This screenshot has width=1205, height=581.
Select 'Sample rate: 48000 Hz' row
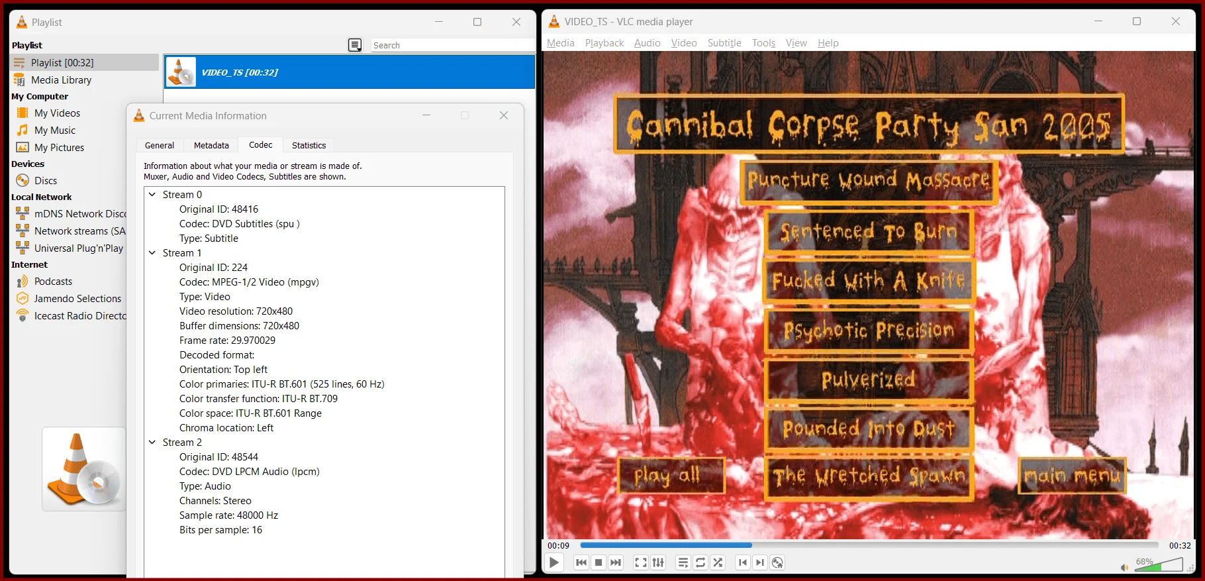pos(228,515)
